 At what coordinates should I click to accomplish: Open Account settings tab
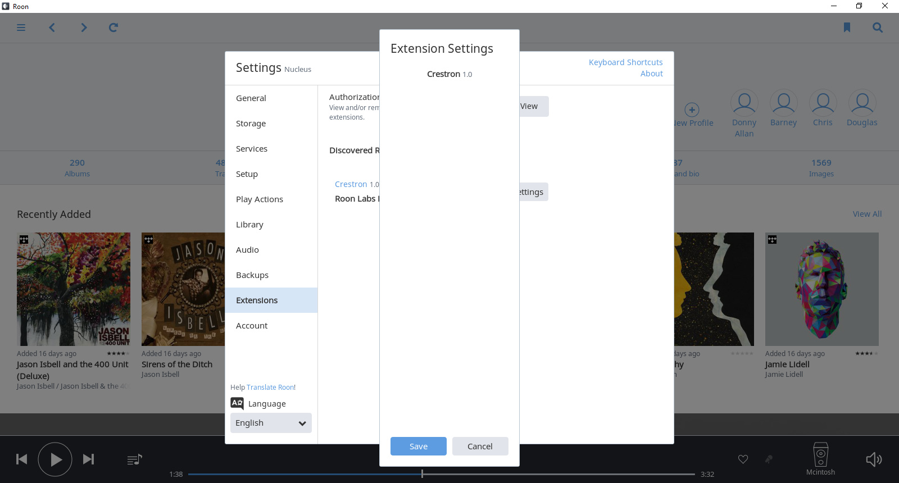point(271,326)
